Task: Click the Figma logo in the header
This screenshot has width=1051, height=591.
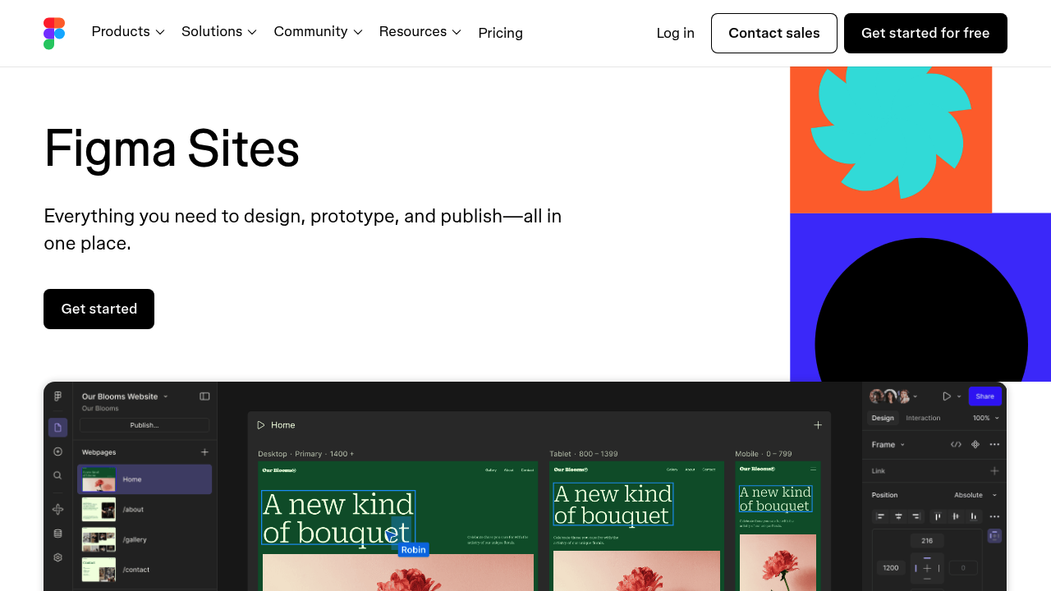Action: [x=54, y=33]
